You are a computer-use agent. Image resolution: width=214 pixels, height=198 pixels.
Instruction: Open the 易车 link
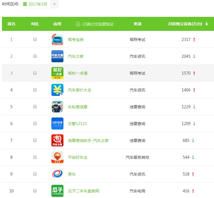click(72, 174)
